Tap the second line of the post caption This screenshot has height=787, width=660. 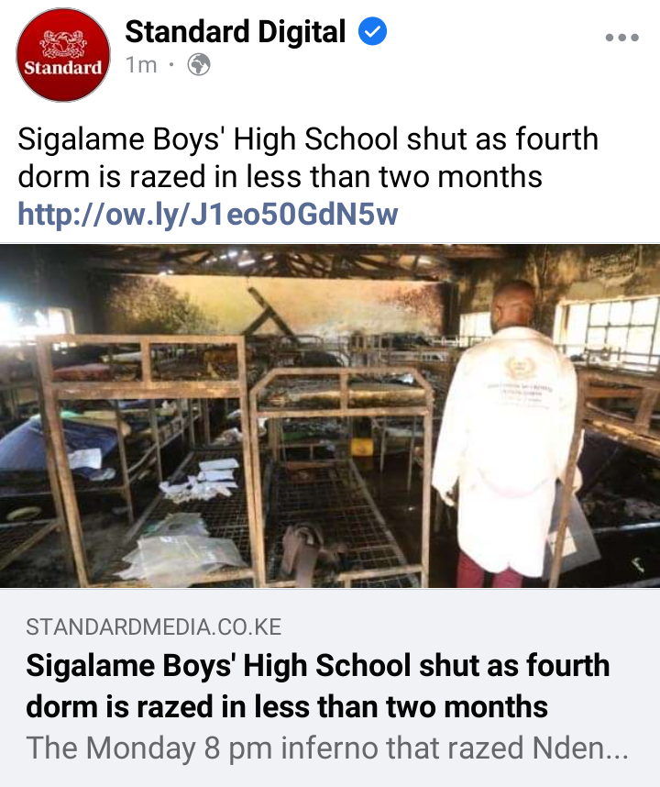click(280, 177)
